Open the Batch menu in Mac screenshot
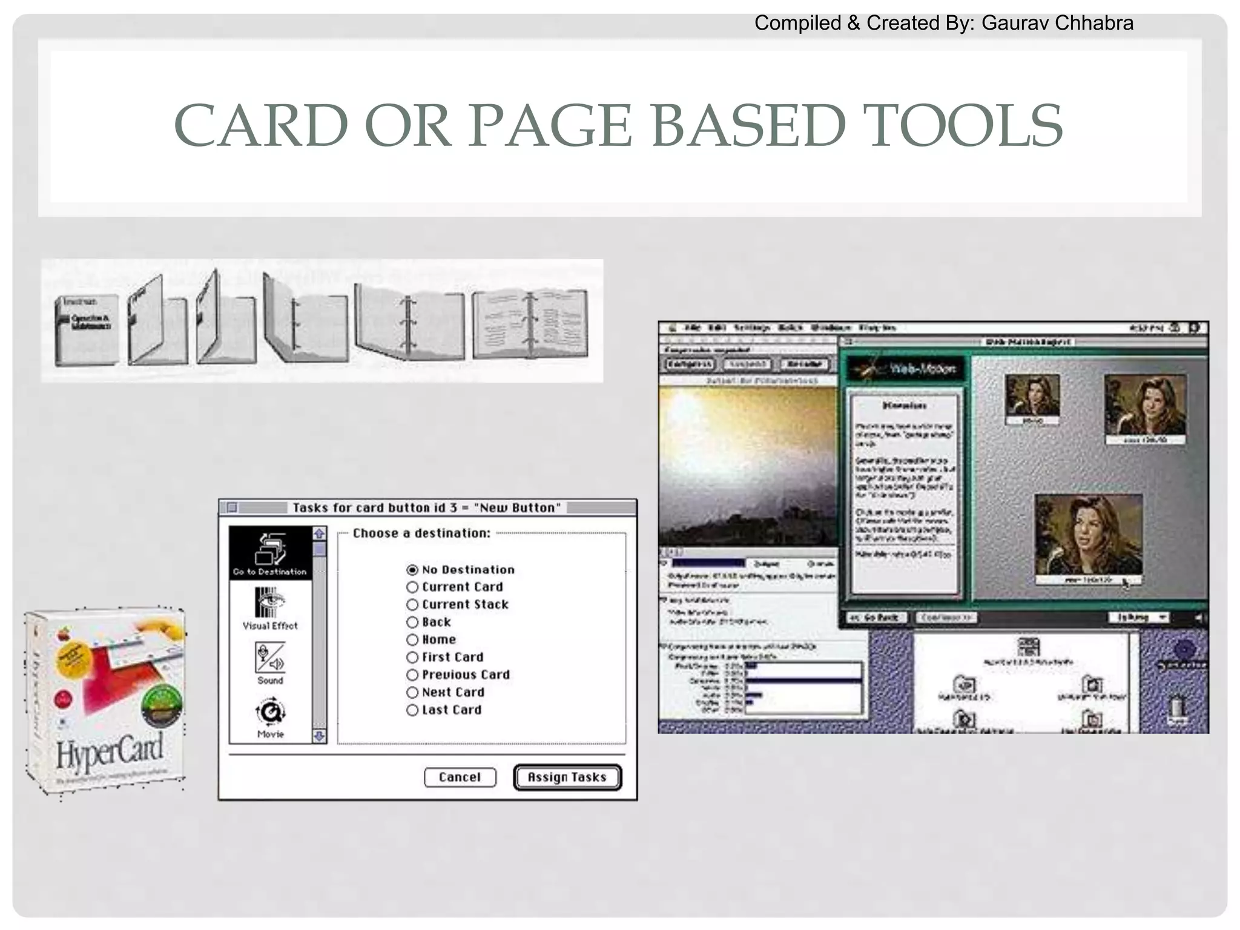 [790, 328]
